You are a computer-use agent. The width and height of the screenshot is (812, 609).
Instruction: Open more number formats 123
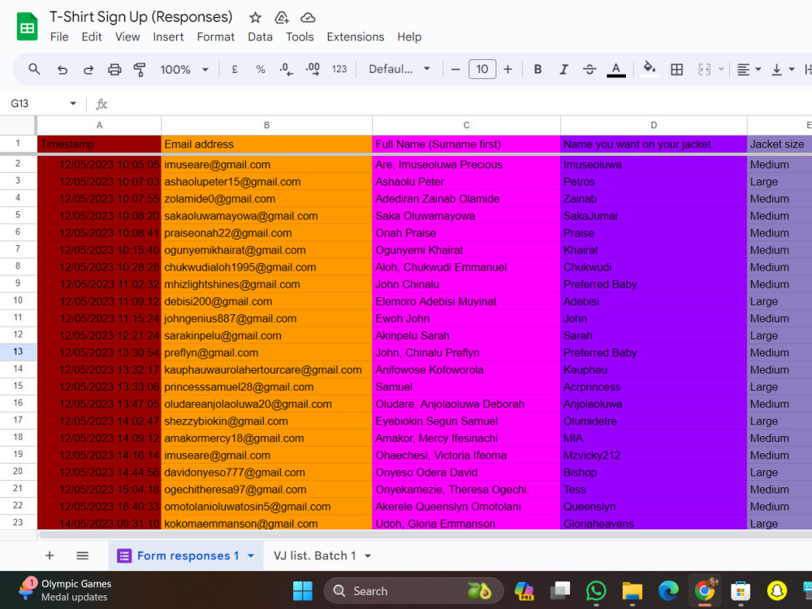339,69
